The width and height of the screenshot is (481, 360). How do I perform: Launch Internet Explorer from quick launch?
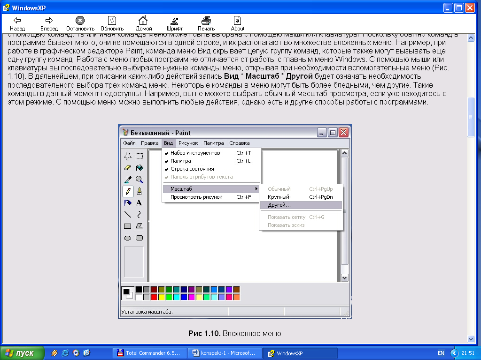click(x=65, y=353)
